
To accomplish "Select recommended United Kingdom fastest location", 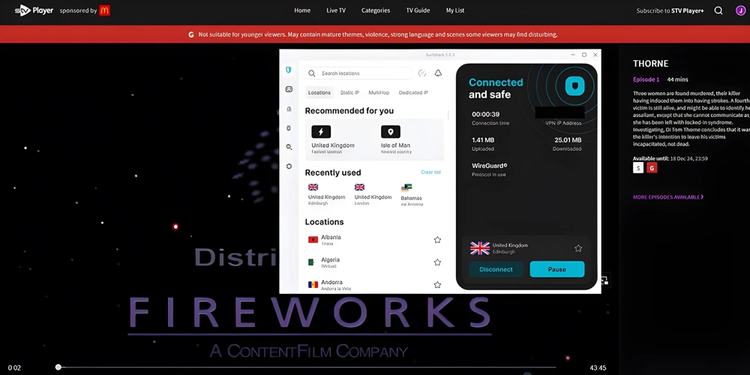I will (333, 139).
